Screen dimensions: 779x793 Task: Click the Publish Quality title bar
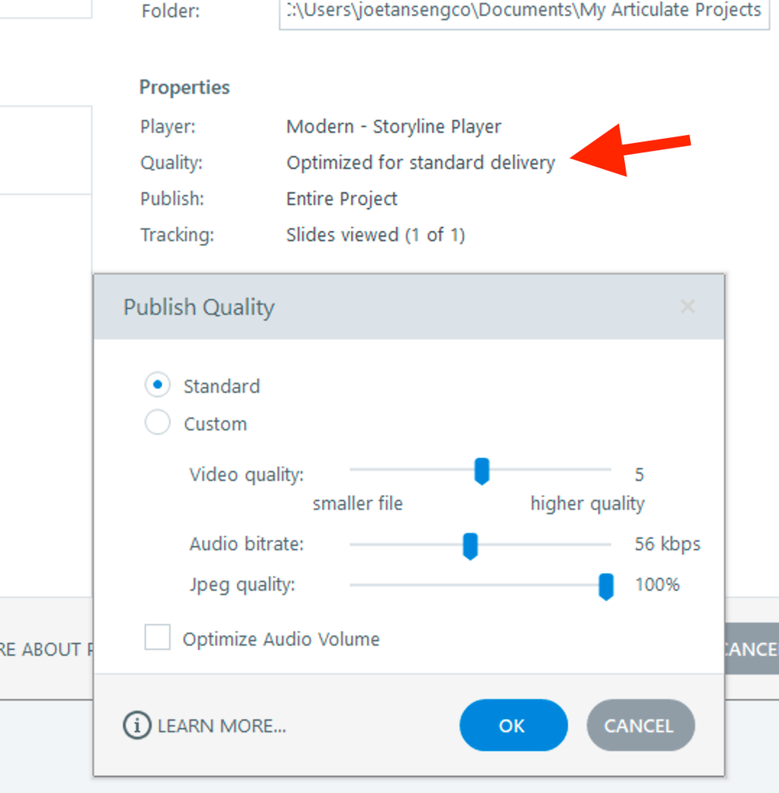(397, 307)
